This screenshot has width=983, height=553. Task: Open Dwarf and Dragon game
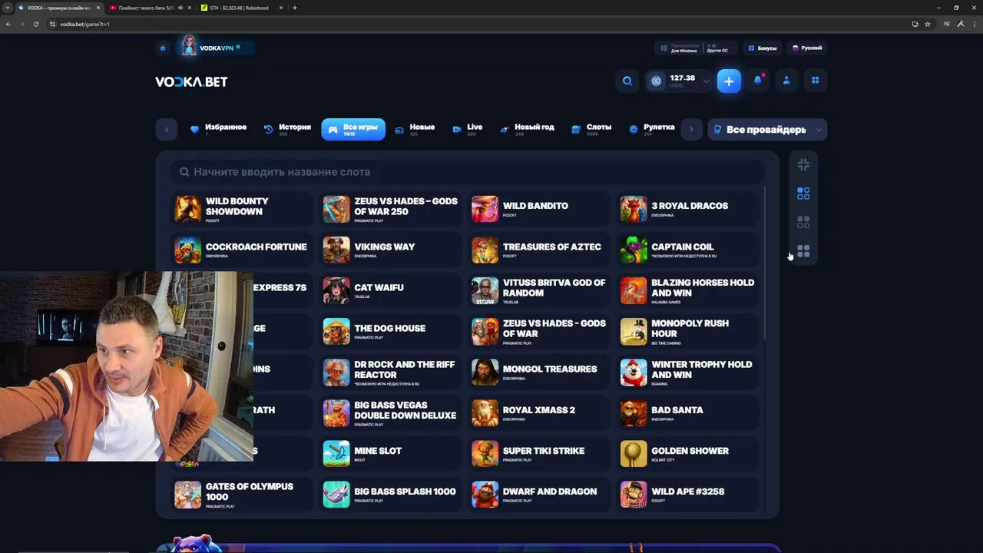coord(540,495)
